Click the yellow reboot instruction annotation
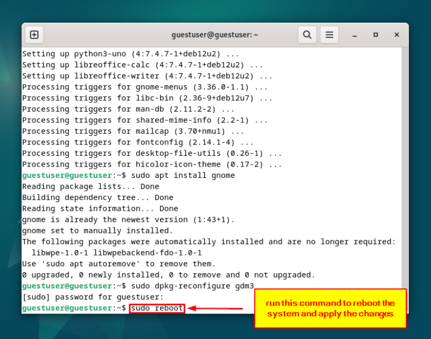431x339 pixels. click(330, 308)
